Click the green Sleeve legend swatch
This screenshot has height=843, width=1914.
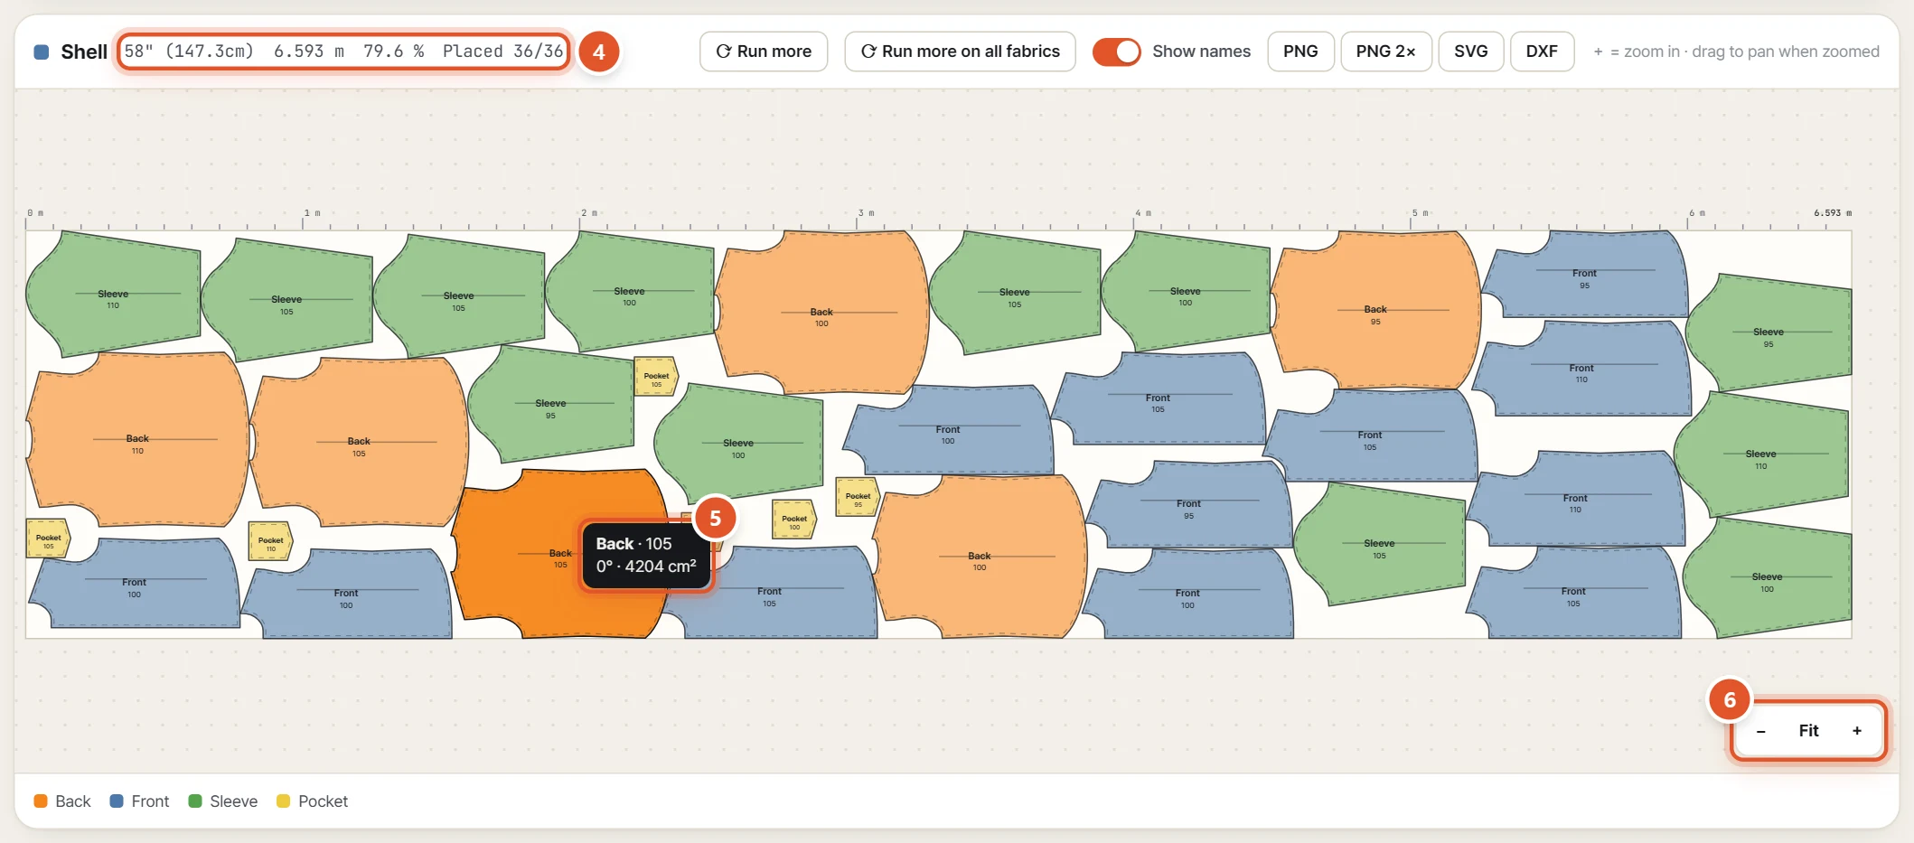pos(194,801)
